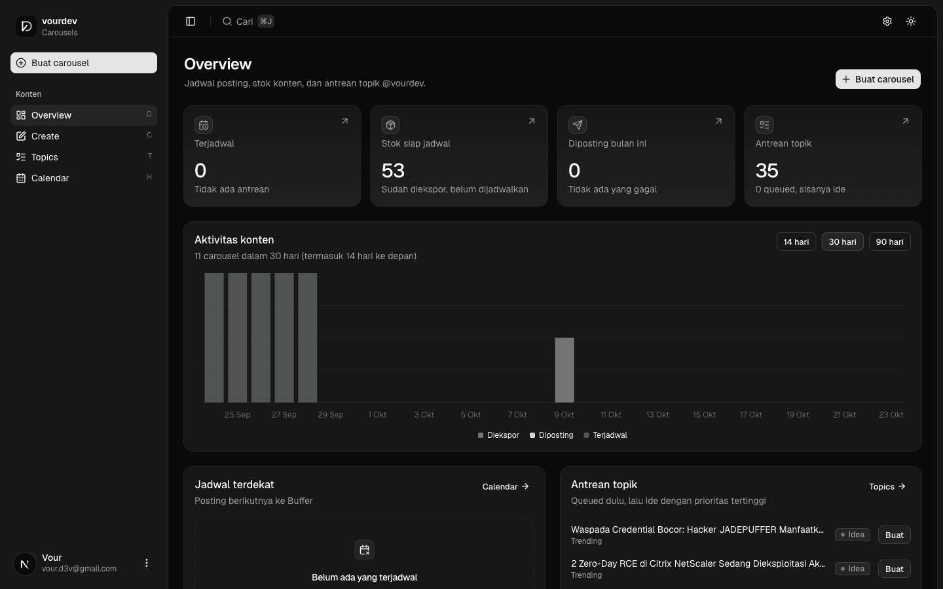Toggle Diposting series in chart legend

pyautogui.click(x=551, y=435)
